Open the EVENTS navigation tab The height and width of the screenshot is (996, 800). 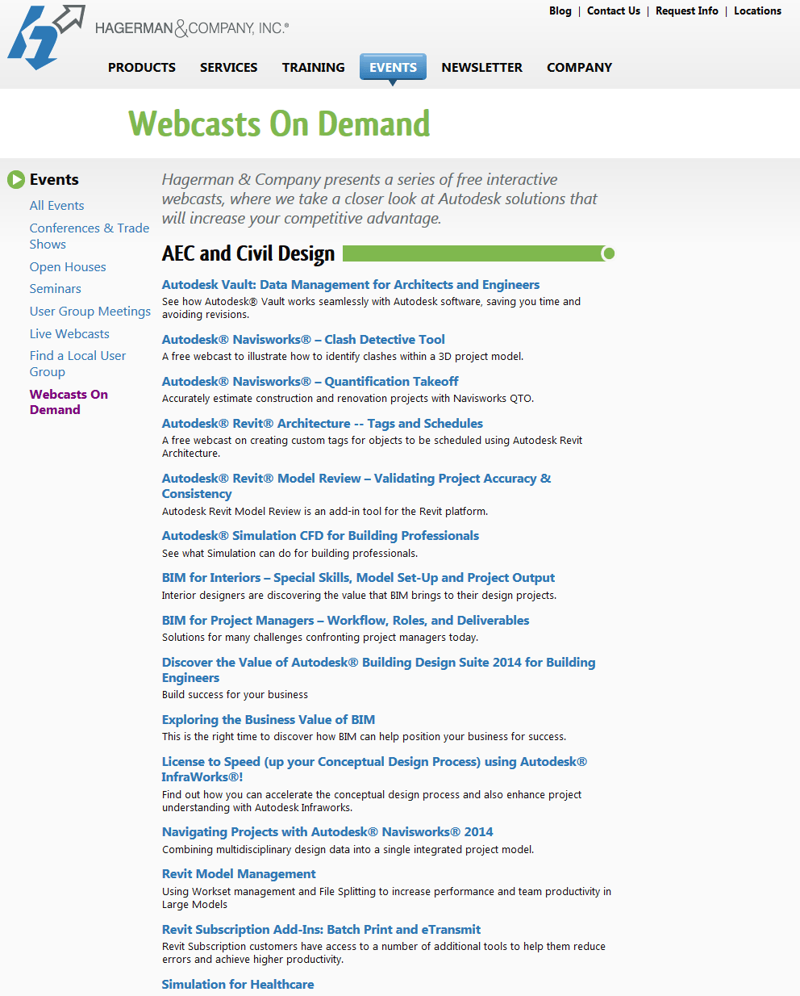393,68
